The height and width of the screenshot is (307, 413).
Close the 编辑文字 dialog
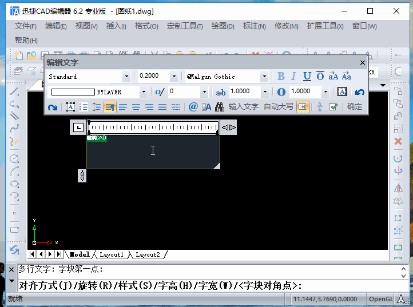click(363, 63)
